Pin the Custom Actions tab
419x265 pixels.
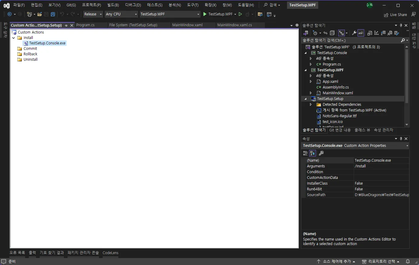pos(66,25)
